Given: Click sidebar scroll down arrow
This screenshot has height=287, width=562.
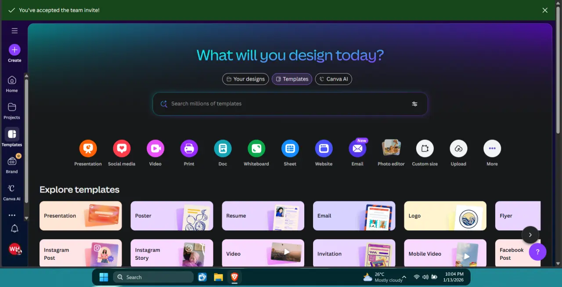Looking at the screenshot, I should click(26, 218).
